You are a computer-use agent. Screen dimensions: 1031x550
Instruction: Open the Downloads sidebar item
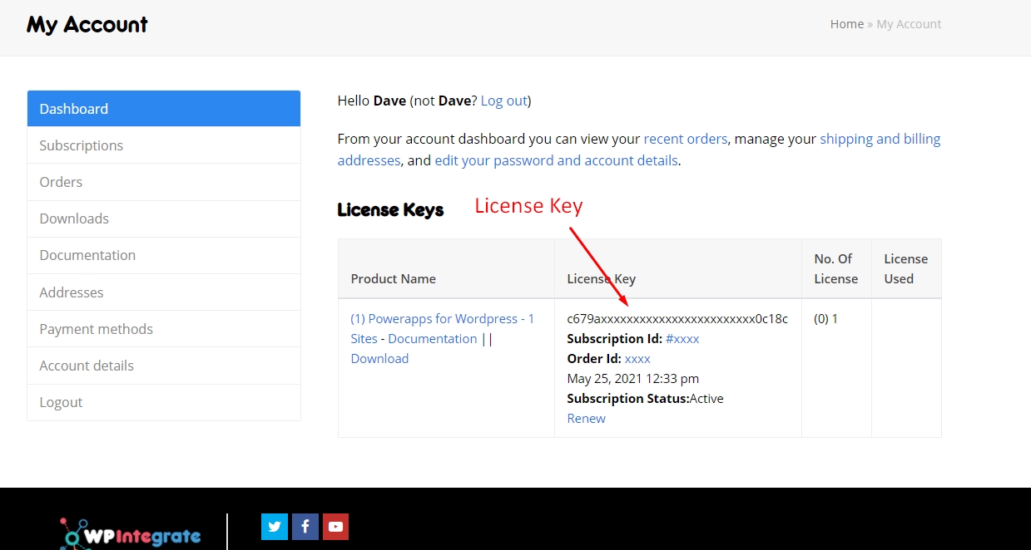click(x=164, y=219)
